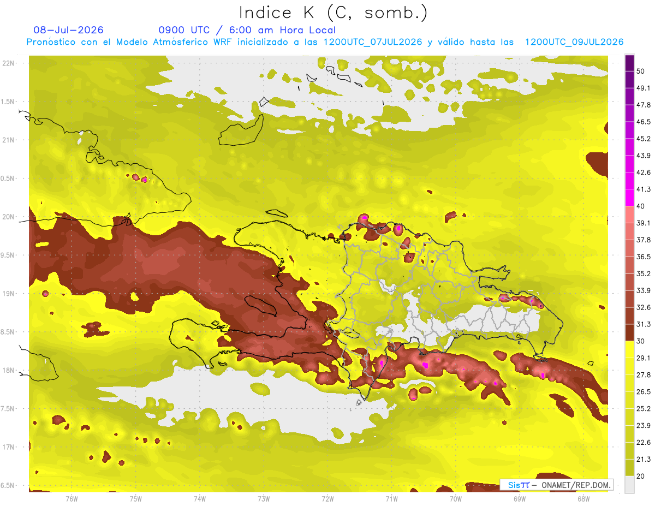The image size is (655, 506).
Task: Pick the dark purple swatch above 50
Action: 629,63
